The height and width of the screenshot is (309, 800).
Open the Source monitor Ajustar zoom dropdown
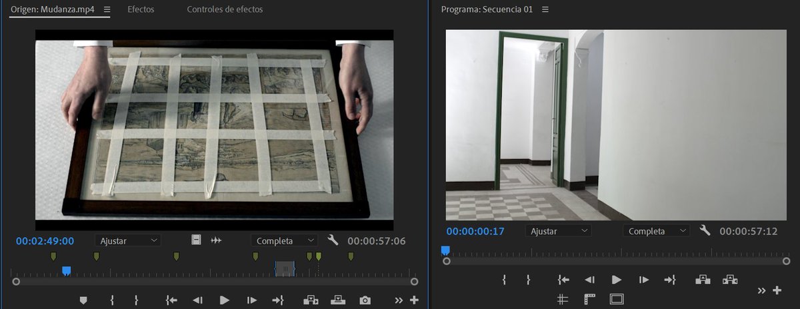[127, 240]
